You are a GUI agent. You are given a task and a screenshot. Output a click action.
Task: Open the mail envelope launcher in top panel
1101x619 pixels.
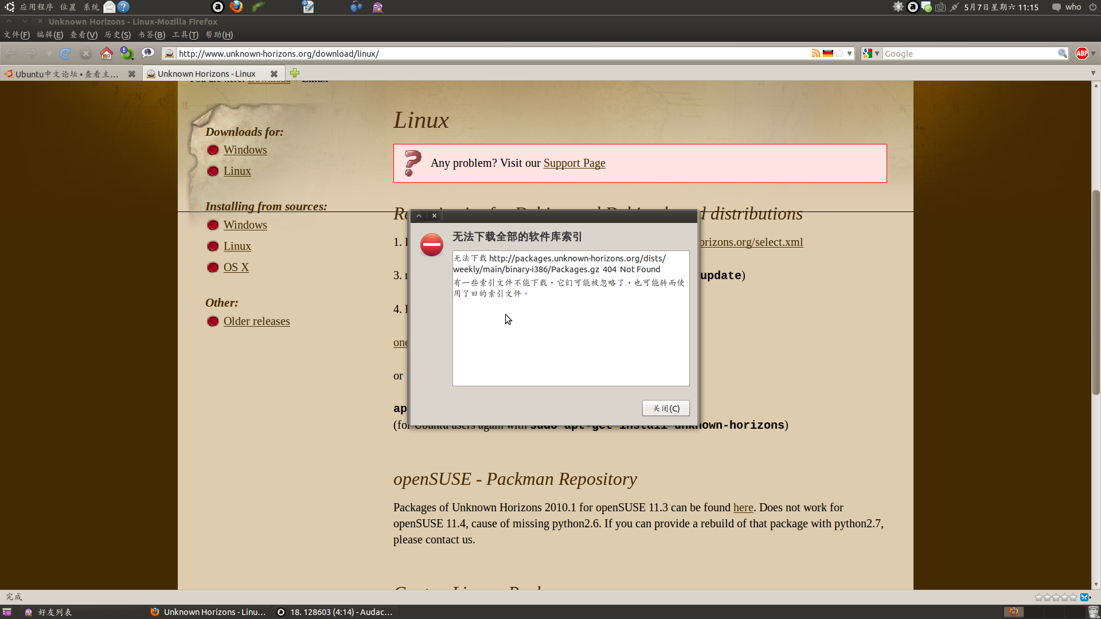pyautogui.click(x=109, y=7)
